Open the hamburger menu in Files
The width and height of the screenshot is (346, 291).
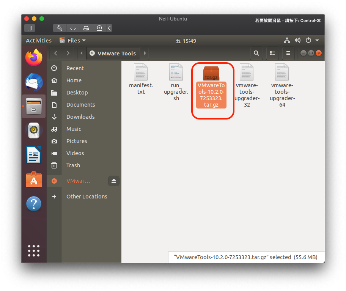point(288,53)
